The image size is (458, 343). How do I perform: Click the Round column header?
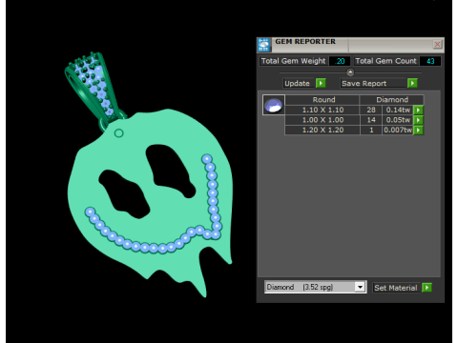pyautogui.click(x=323, y=100)
